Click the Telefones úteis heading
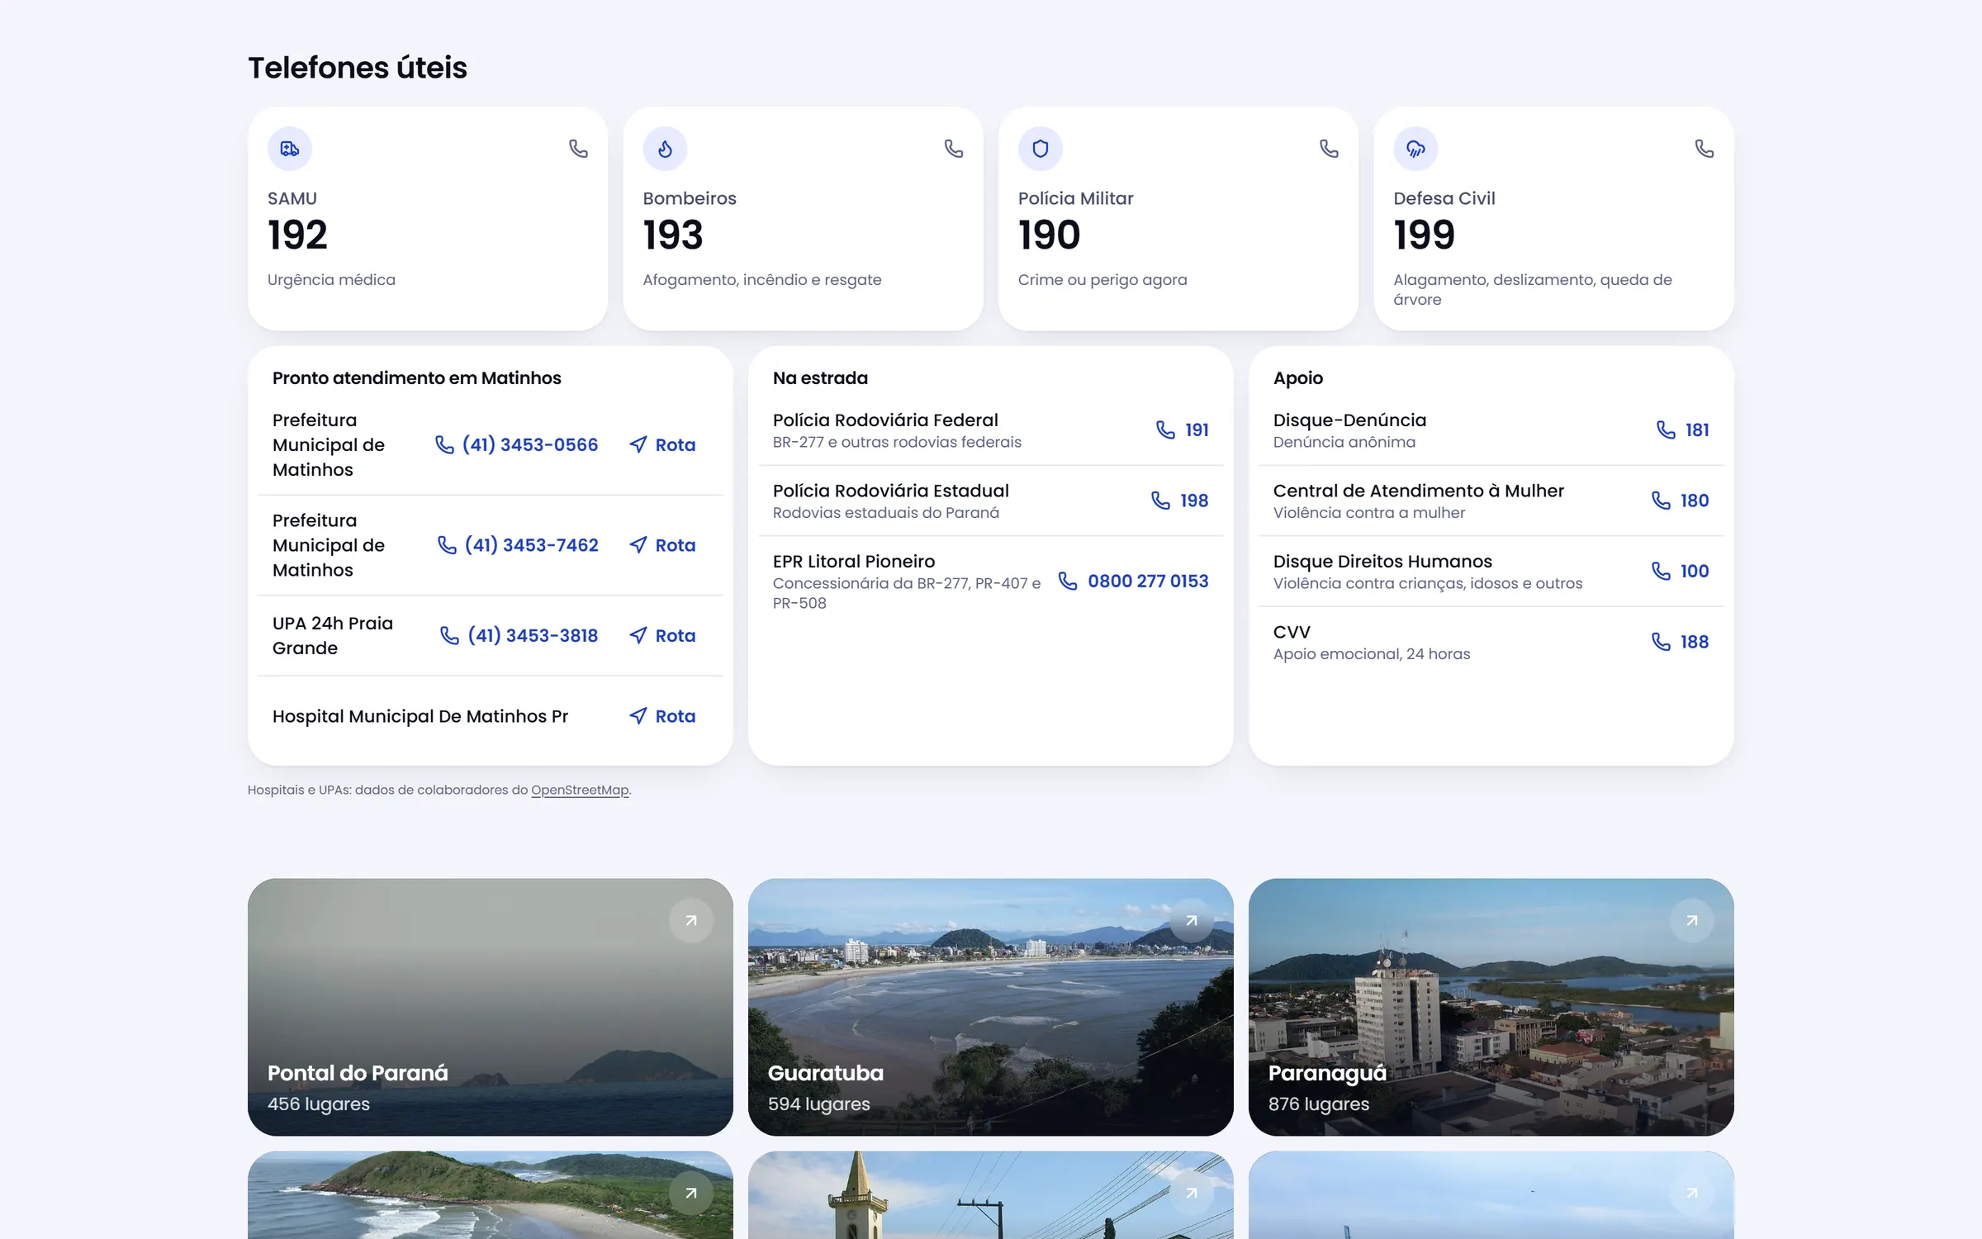This screenshot has height=1239, width=1982. (x=358, y=68)
